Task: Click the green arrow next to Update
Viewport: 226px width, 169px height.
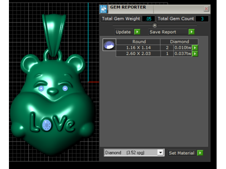Action: click(137, 32)
